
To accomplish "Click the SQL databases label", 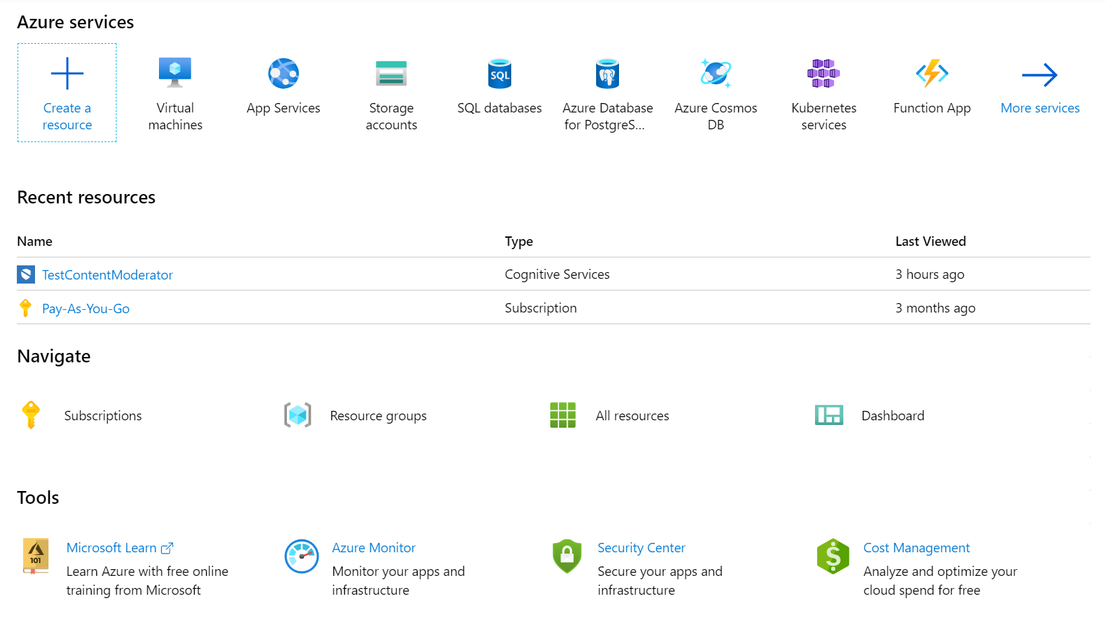I will (x=500, y=108).
